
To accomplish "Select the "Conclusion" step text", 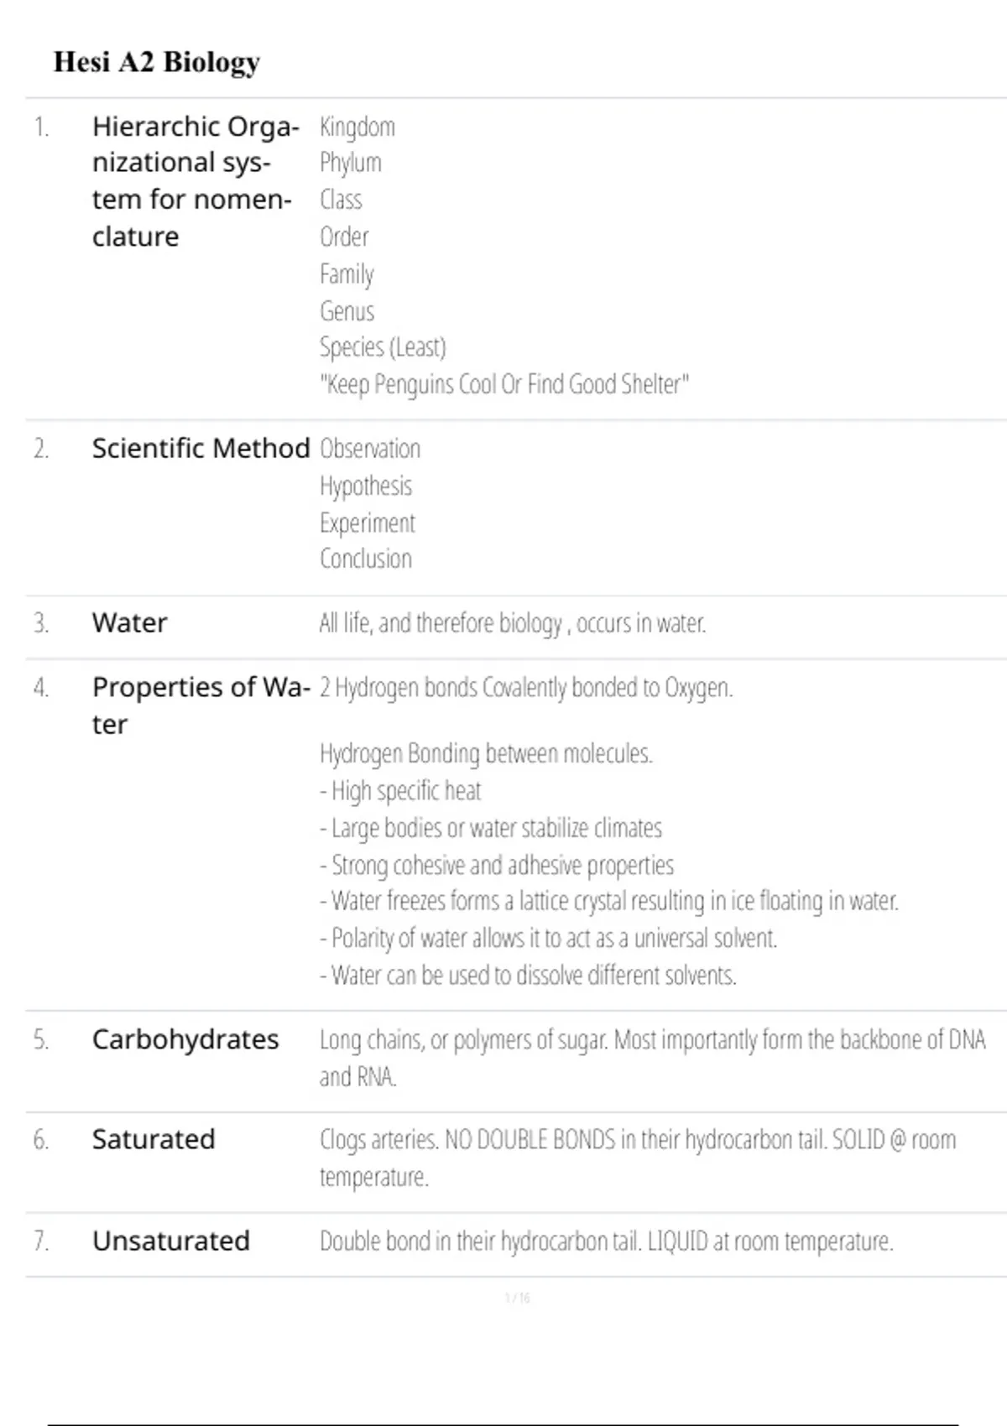I will pos(366,559).
